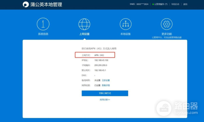
Task: Click the 切换上网方式 button
Action: [105, 93]
